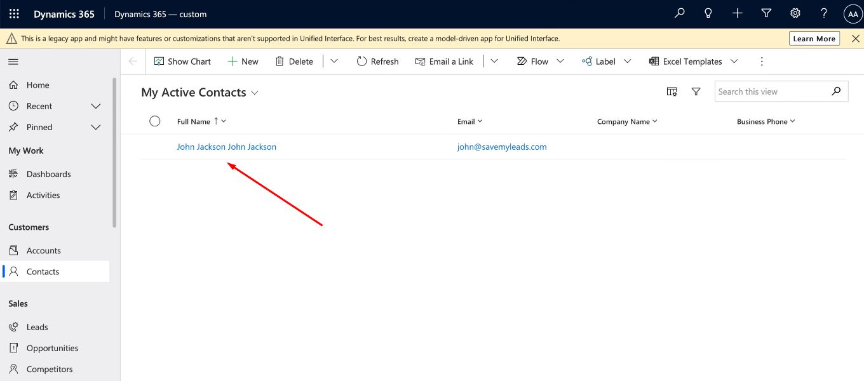This screenshot has width=864, height=381.
Task: Sort by the Full Name column header
Action: click(201, 121)
